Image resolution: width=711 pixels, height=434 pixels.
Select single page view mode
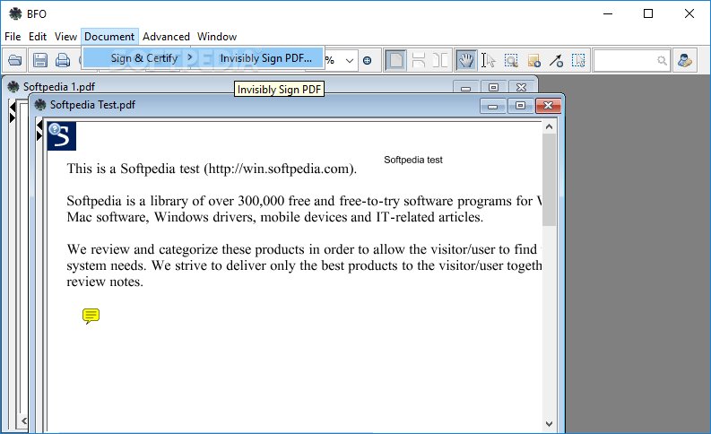tap(396, 60)
